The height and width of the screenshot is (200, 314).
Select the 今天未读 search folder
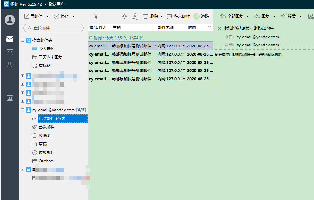click(x=47, y=49)
